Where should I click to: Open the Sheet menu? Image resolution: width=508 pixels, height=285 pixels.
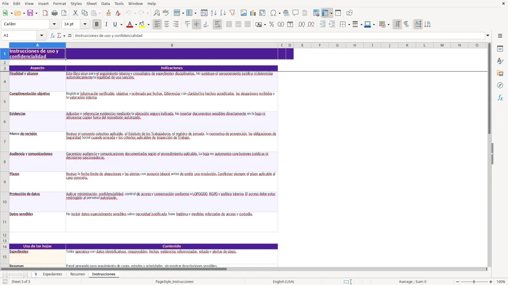(91, 3)
